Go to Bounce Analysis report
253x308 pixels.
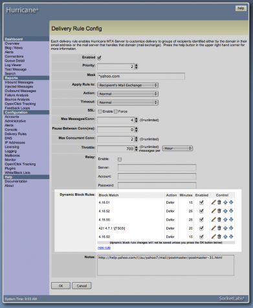pos(17,99)
